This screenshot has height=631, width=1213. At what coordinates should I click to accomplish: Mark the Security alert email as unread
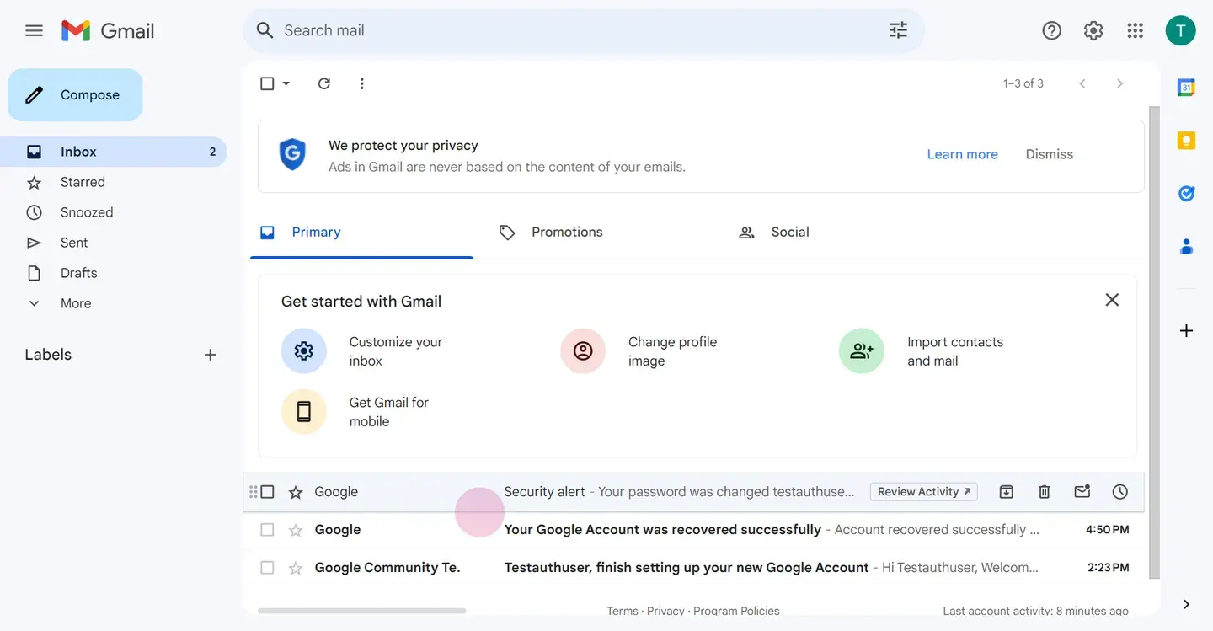click(1082, 492)
